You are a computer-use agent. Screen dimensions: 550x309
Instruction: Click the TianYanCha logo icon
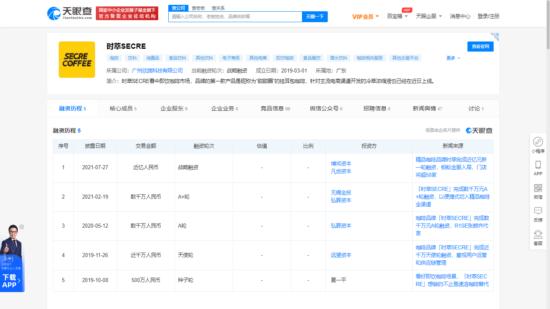[54, 13]
